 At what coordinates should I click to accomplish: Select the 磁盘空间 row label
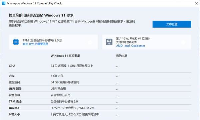coord(14,82)
